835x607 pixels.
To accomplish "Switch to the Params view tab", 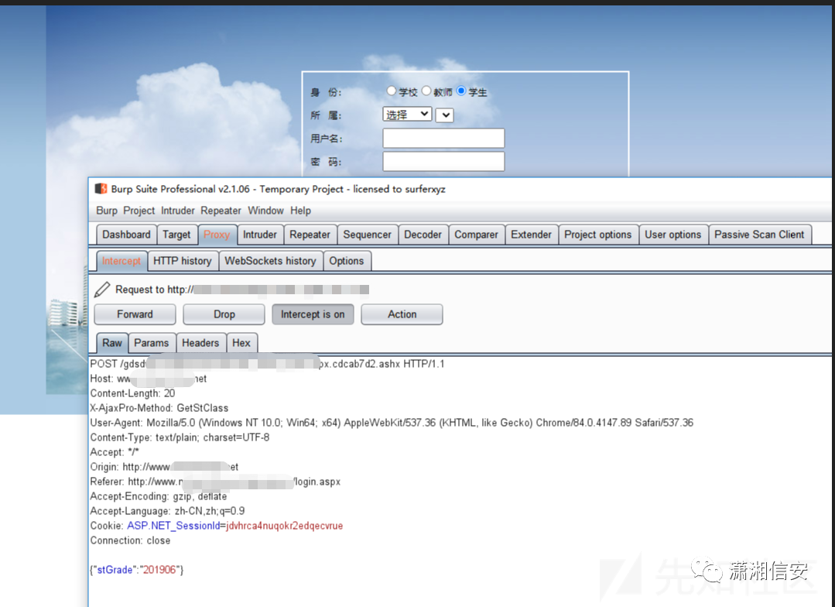I will click(x=151, y=343).
